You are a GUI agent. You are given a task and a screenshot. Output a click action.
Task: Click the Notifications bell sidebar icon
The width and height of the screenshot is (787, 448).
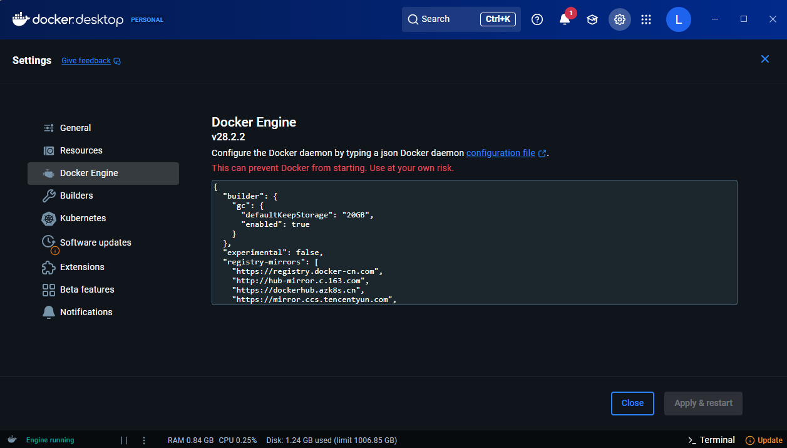[49, 312]
